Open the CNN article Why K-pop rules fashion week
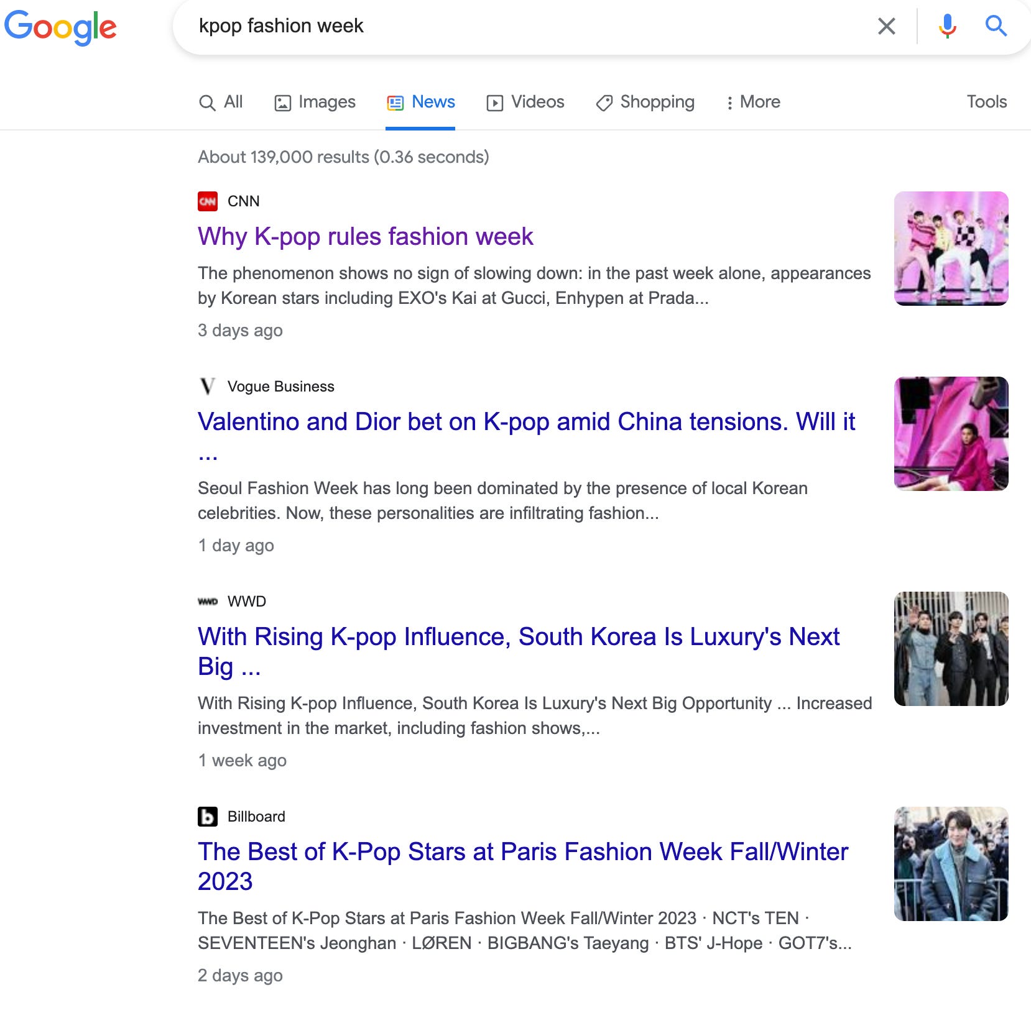The width and height of the screenshot is (1031, 1018). coord(365,237)
